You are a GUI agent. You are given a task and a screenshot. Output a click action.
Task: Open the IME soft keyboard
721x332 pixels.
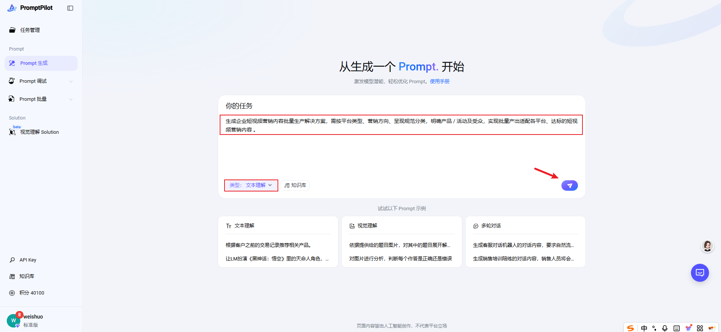[x=676, y=328]
